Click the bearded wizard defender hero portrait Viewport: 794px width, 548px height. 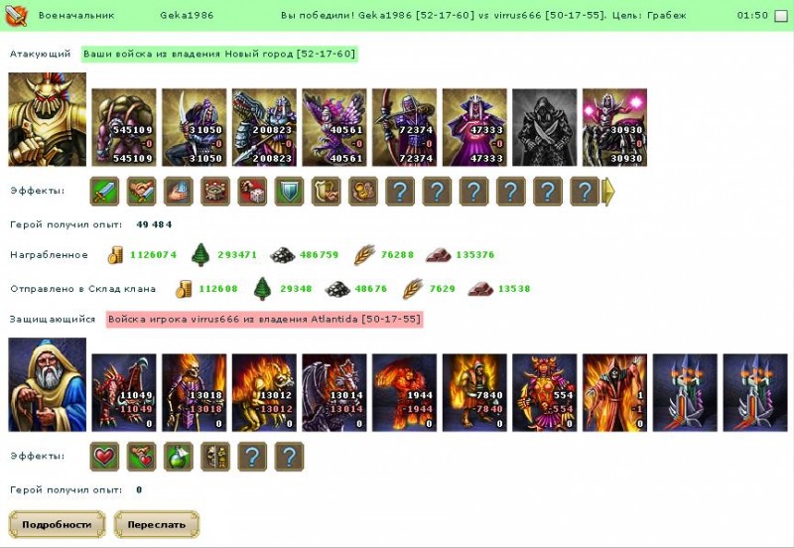[47, 385]
